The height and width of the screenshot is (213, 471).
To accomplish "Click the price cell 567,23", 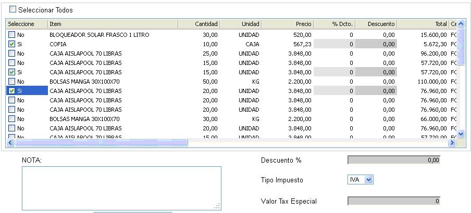I will [303, 44].
